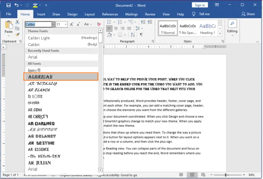Apply the No Spacing style
This screenshot has height=179, width=263.
tap(188, 28)
